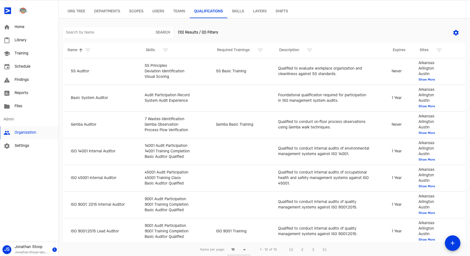Filter the Skills column
Screen dimensions: 470x256
[x=165, y=50]
